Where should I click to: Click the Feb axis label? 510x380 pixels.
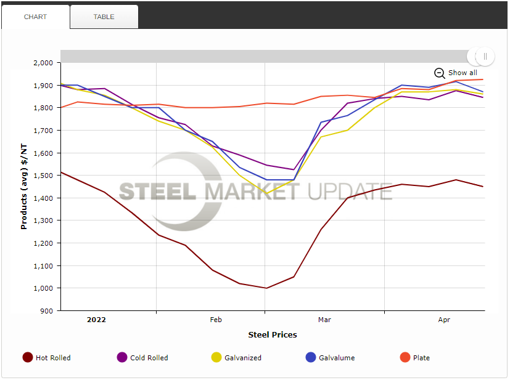coord(215,320)
